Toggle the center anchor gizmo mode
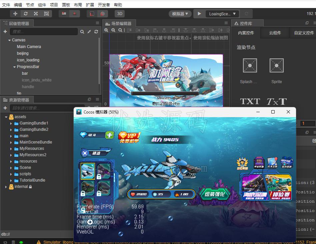The image size is (316, 244). pos(75,14)
